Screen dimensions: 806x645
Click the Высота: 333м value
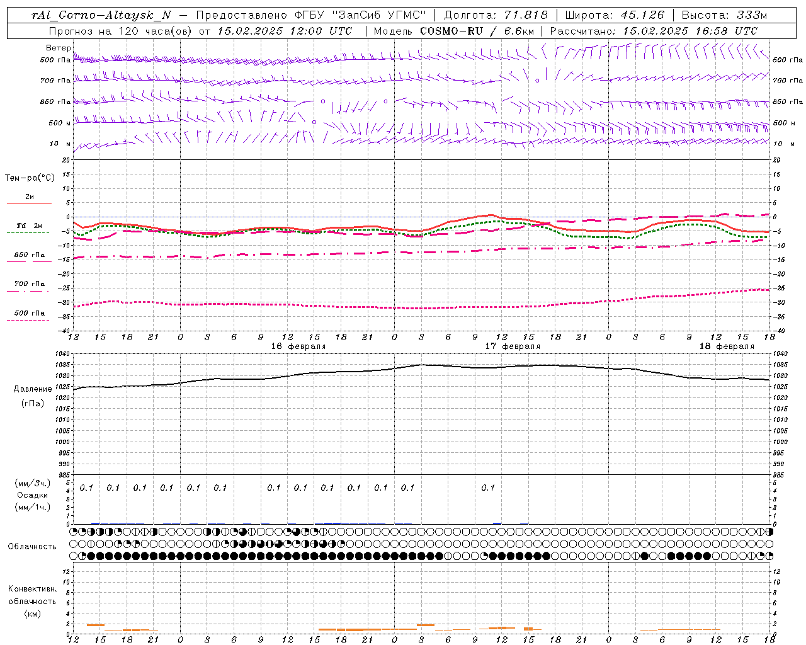point(724,15)
